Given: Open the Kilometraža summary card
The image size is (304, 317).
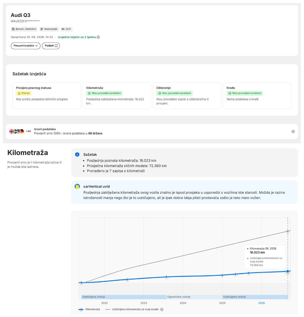Looking at the screenshot, I should click(x=117, y=96).
